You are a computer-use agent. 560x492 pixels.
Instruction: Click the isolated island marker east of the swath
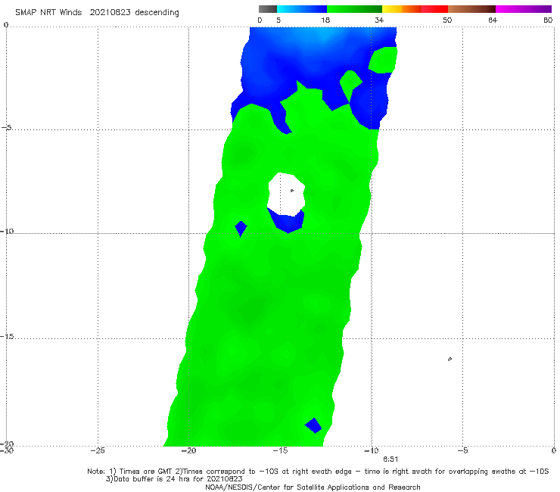coord(450,359)
